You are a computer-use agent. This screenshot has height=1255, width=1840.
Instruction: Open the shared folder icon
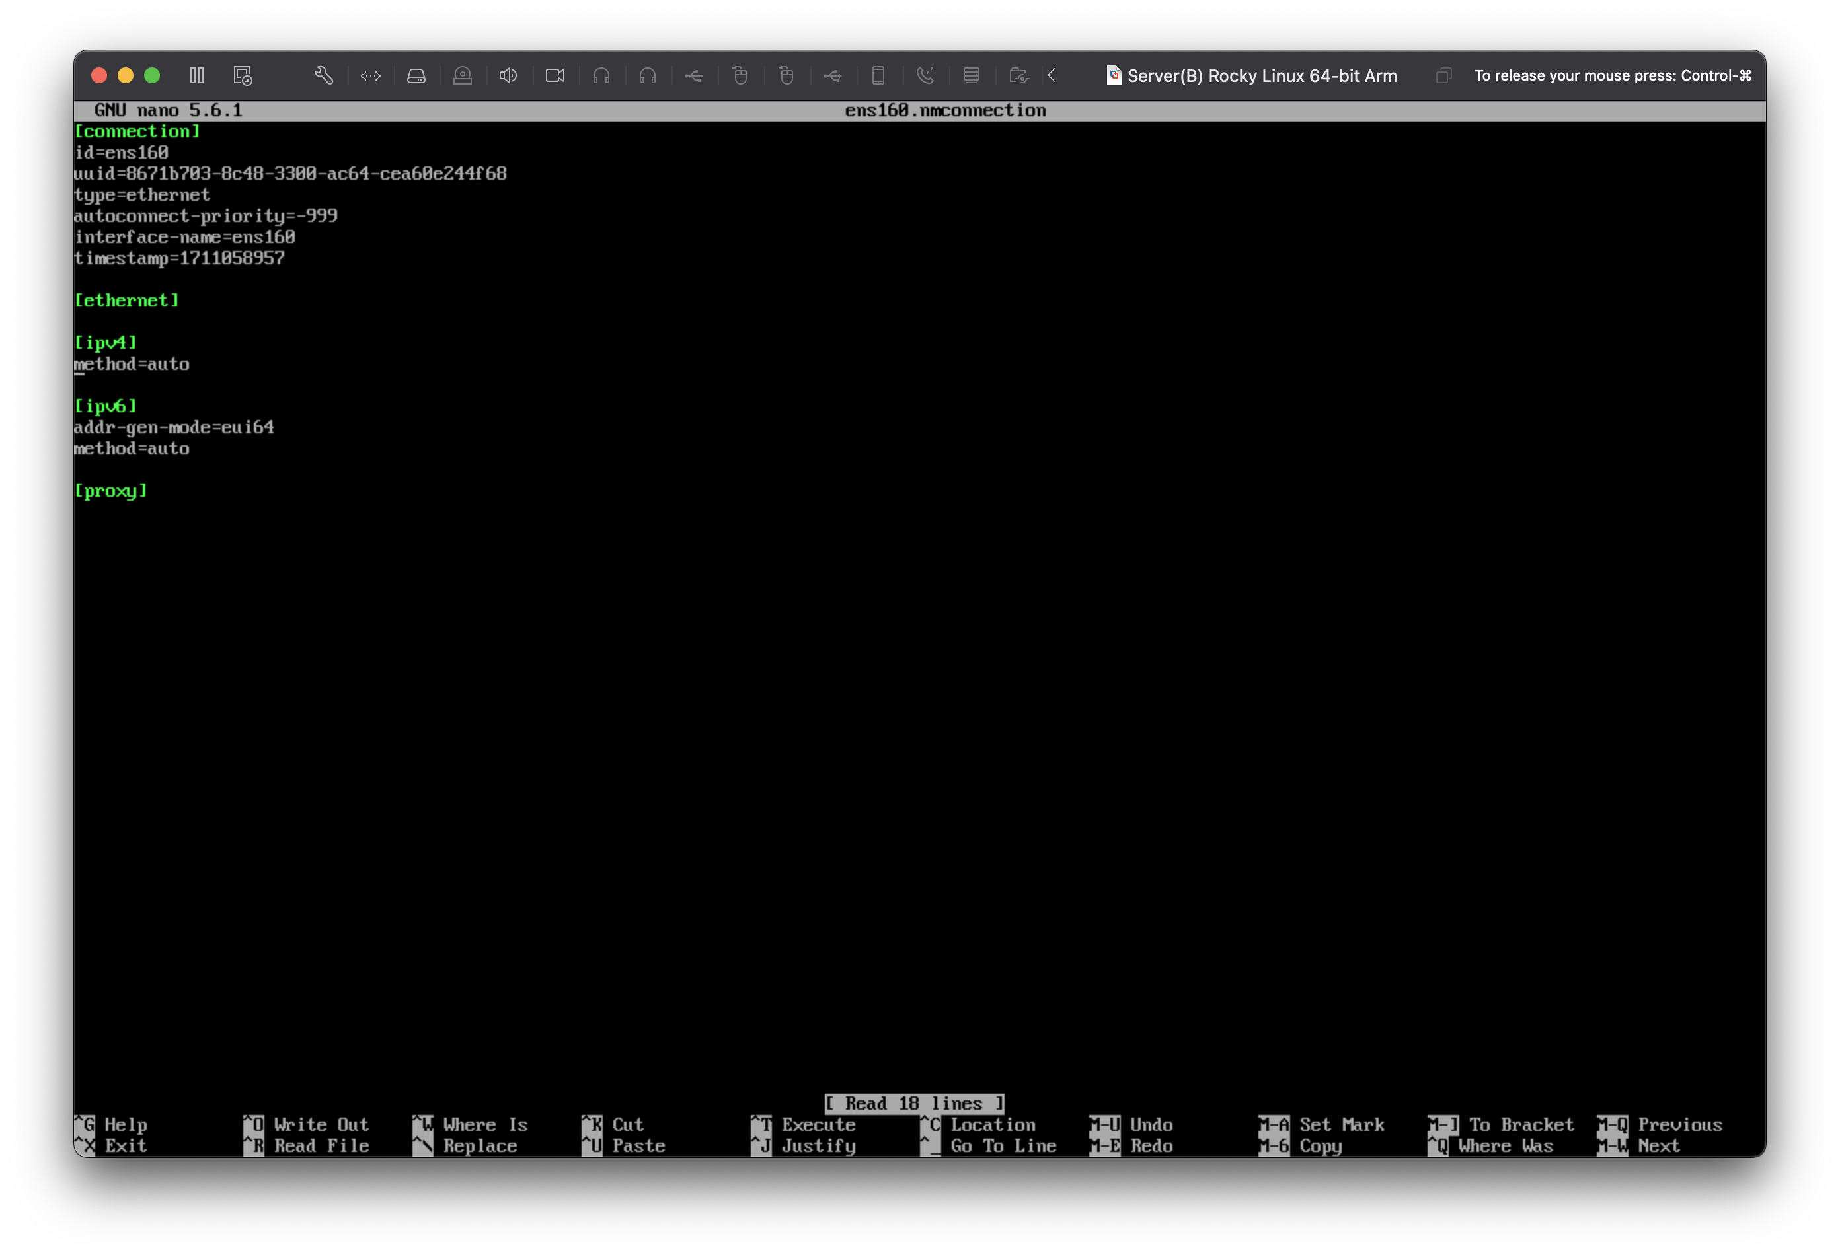coord(1018,75)
